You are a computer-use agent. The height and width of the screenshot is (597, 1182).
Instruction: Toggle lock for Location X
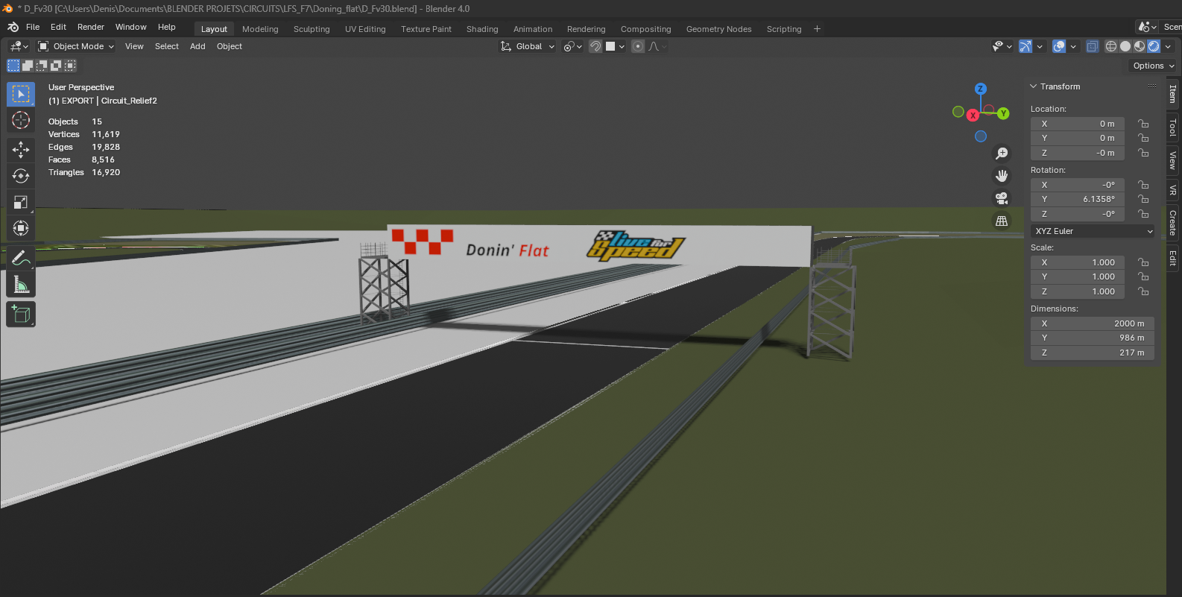pyautogui.click(x=1143, y=124)
